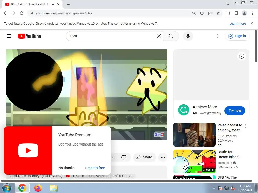The image size is (258, 193).
Task: Run the search with the magnifier button
Action: [171, 36]
